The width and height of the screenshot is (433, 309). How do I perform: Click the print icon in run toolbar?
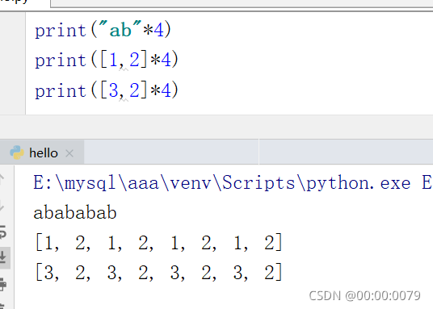[2, 285]
